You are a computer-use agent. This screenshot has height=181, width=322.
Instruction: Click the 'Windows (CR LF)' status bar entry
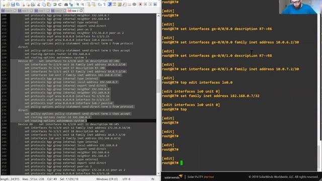pyautogui.click(x=107, y=179)
